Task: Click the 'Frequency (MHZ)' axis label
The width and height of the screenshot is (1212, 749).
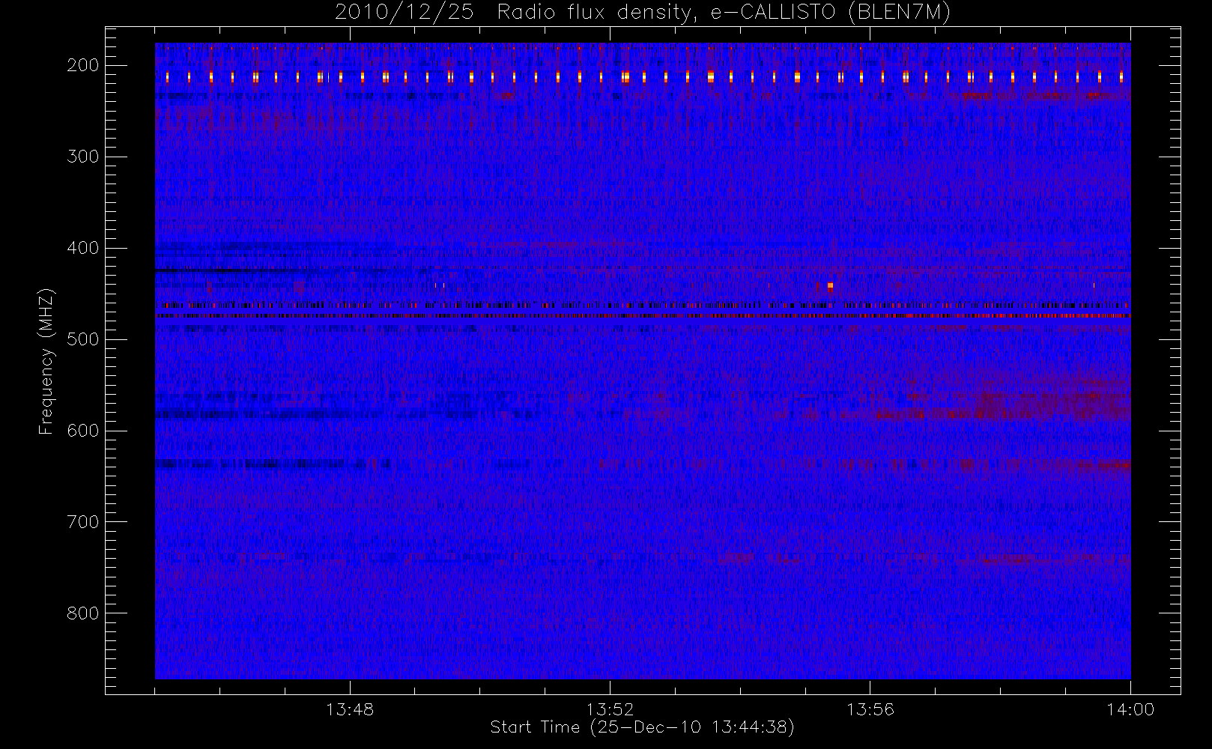Action: [46, 361]
